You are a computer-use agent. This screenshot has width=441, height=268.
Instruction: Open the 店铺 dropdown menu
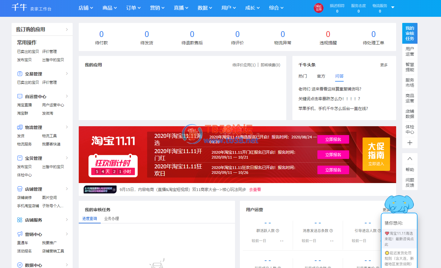(86, 8)
